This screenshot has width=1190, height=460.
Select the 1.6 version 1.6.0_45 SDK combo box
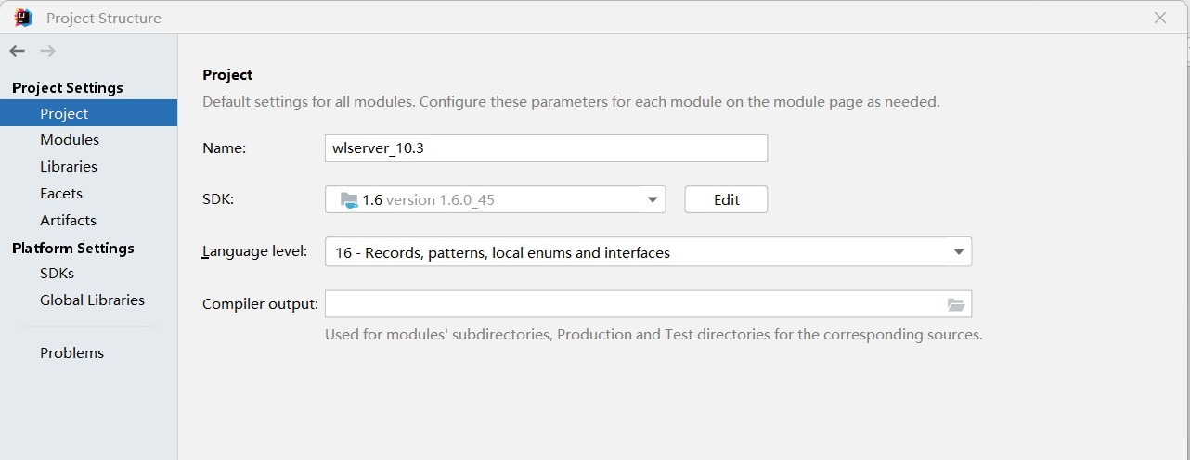coord(495,199)
